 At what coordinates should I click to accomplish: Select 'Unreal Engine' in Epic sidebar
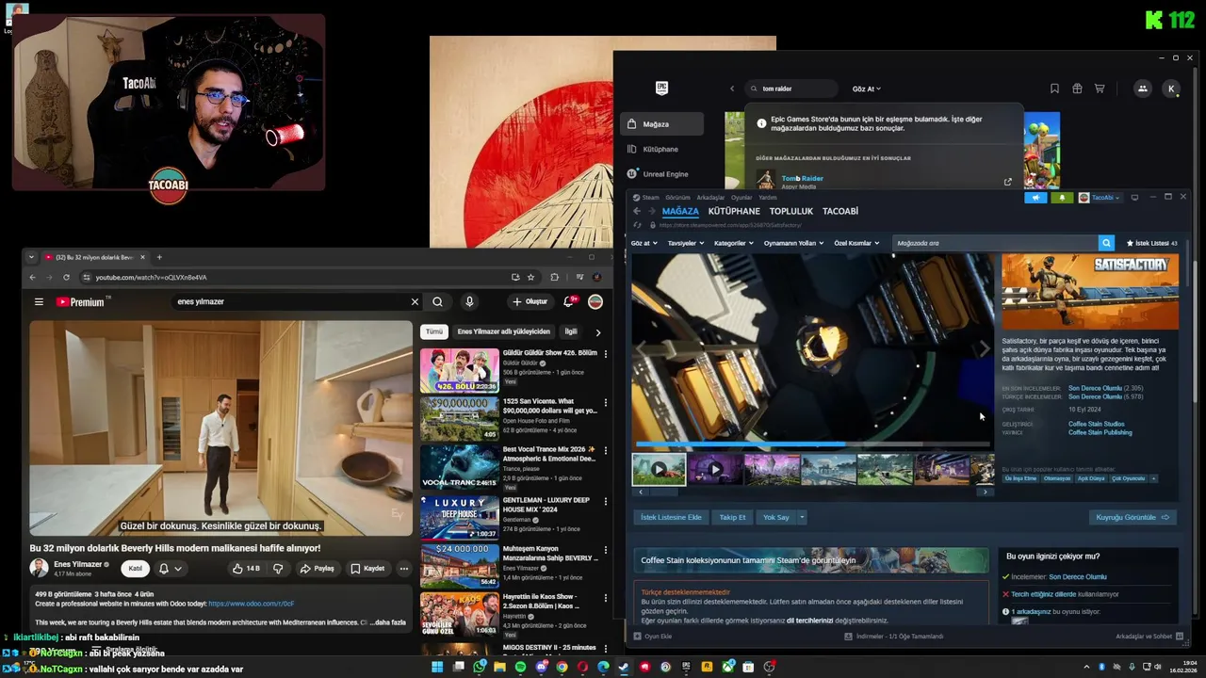pos(662,174)
